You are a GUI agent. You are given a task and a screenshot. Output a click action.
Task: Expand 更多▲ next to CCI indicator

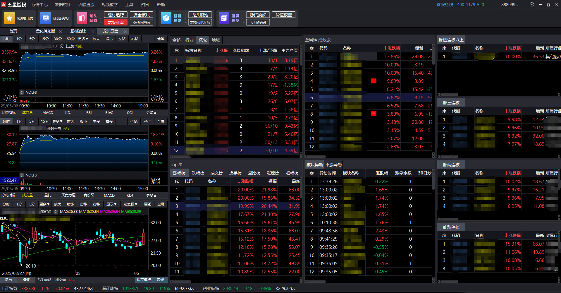151,113
